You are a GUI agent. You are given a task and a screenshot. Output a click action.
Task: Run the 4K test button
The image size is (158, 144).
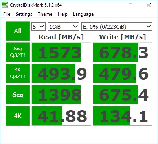(18, 116)
